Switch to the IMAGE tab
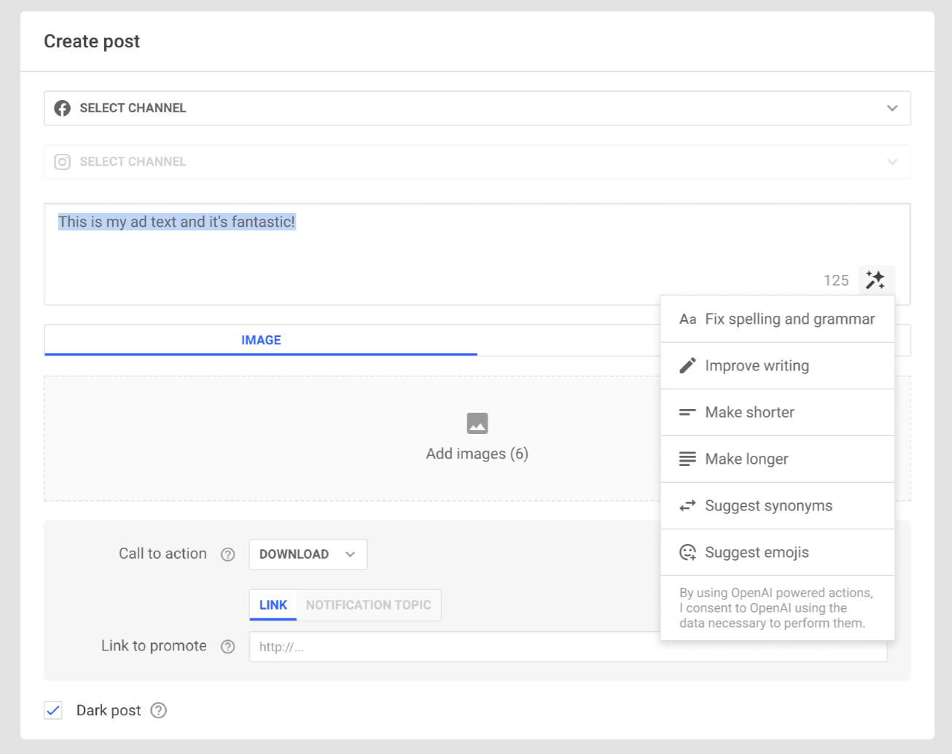Viewport: 952px width, 754px height. [261, 341]
